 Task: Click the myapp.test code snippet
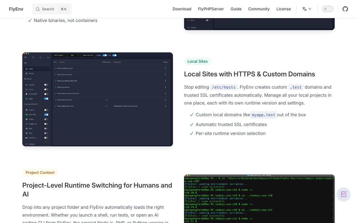[x=264, y=115]
